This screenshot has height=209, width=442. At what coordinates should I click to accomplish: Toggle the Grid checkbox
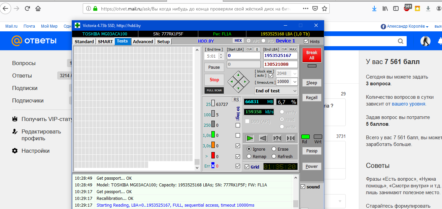coord(247,167)
